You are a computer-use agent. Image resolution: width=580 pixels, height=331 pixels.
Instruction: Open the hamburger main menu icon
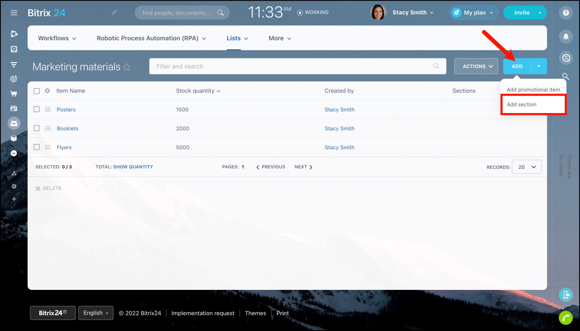[14, 13]
